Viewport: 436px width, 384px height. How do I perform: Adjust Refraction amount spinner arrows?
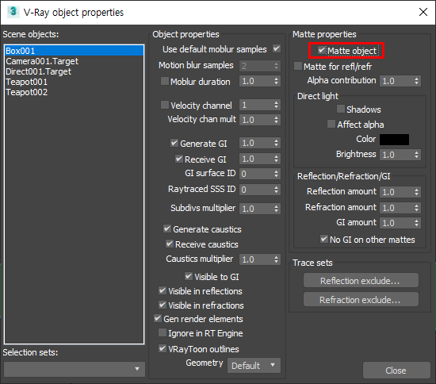[416, 208]
